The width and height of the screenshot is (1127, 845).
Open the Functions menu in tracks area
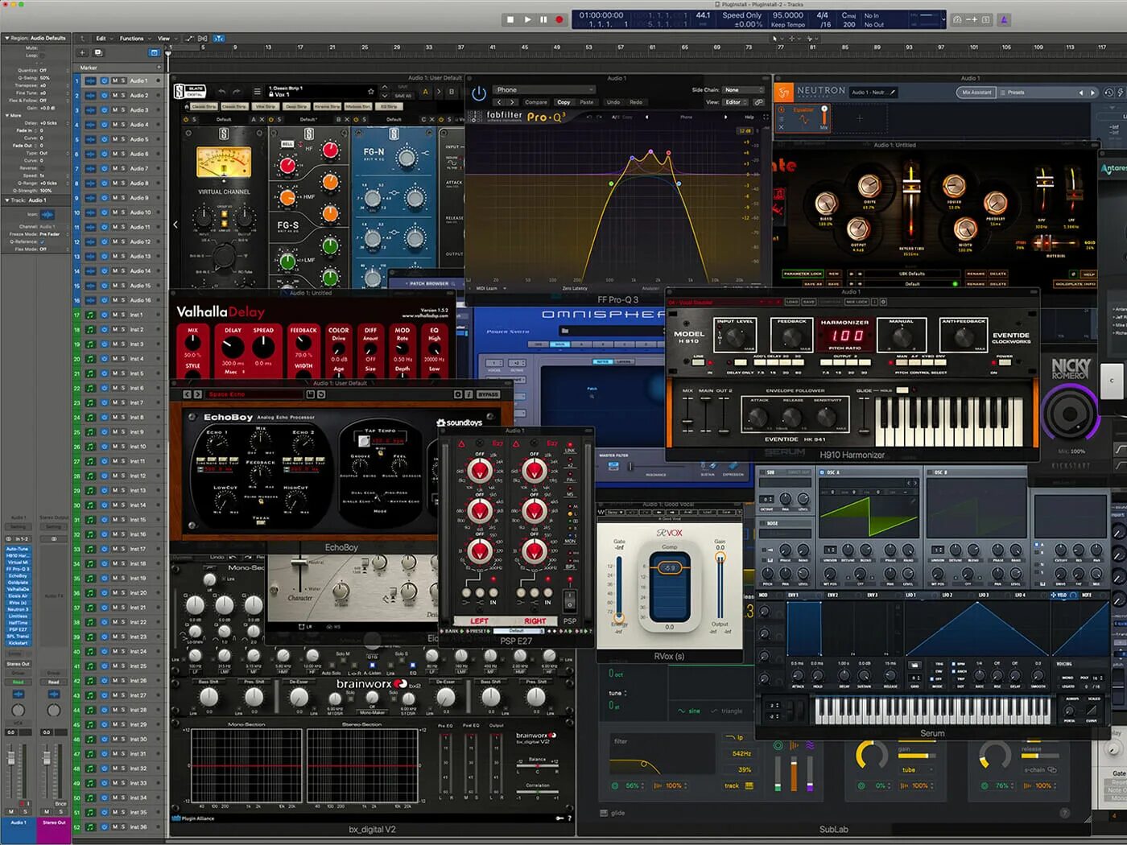pyautogui.click(x=134, y=38)
